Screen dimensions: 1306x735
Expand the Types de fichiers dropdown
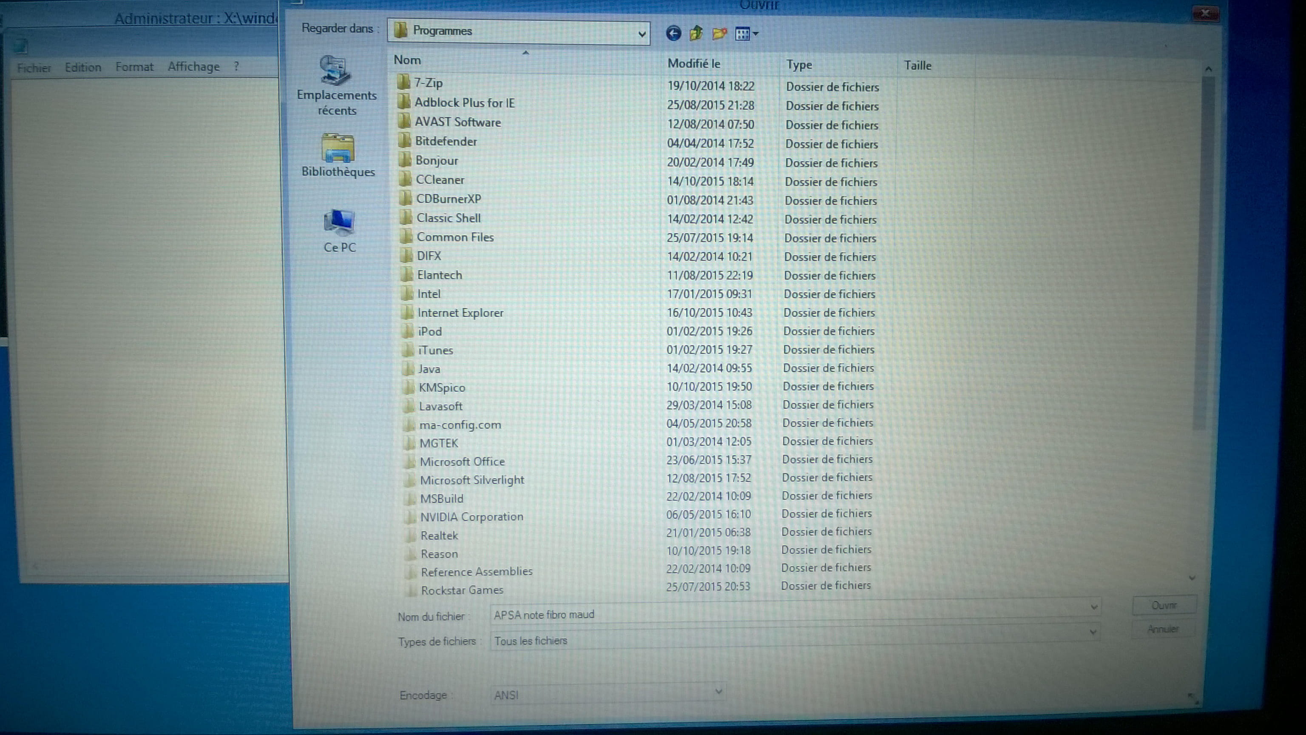click(x=1093, y=632)
